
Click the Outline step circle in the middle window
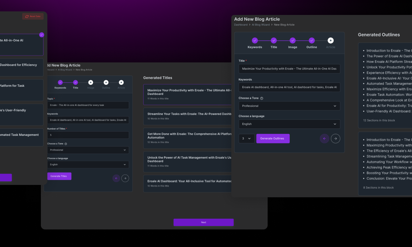pos(106,83)
